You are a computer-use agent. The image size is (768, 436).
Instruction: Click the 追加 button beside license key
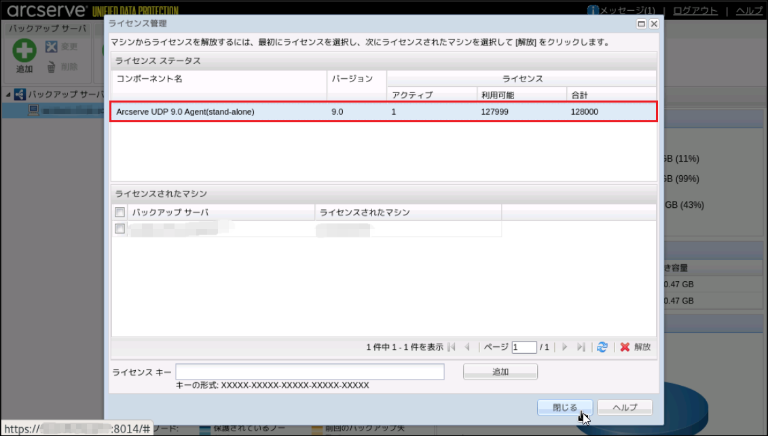coord(500,372)
